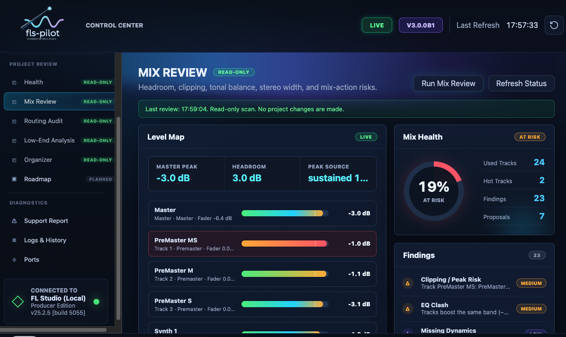Click the Proposals value 7

click(x=542, y=216)
